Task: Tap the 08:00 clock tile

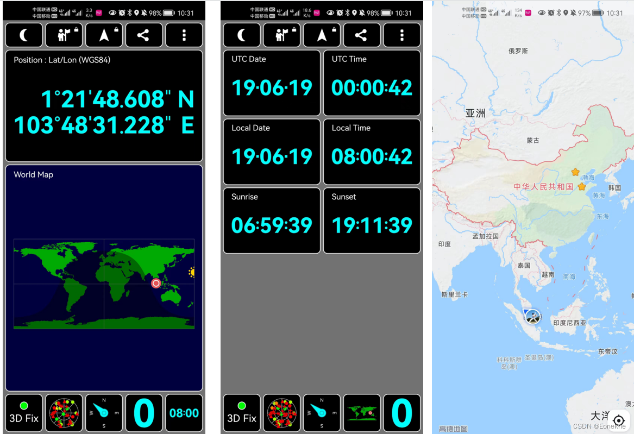Action: (x=184, y=413)
